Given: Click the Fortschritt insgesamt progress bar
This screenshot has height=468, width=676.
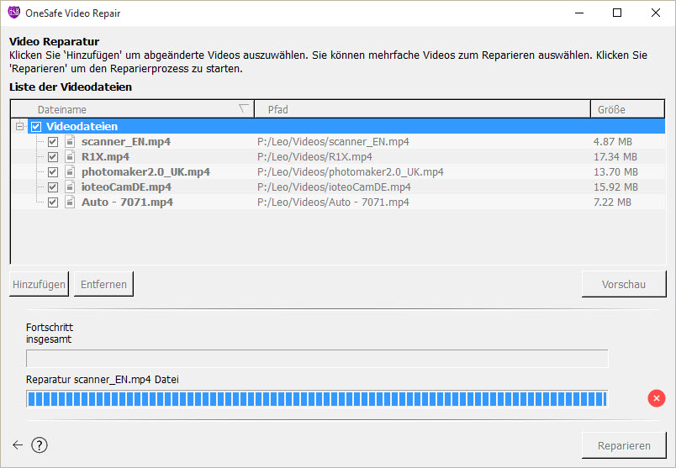Looking at the screenshot, I should pos(317,359).
